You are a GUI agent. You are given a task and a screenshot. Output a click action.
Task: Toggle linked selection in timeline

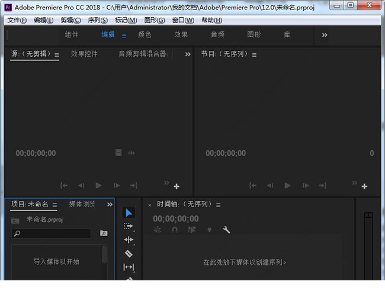click(192, 230)
